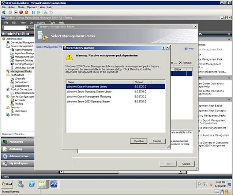Select Device Management tree item
This screenshot has height=195, width=233.
pos(22,46)
